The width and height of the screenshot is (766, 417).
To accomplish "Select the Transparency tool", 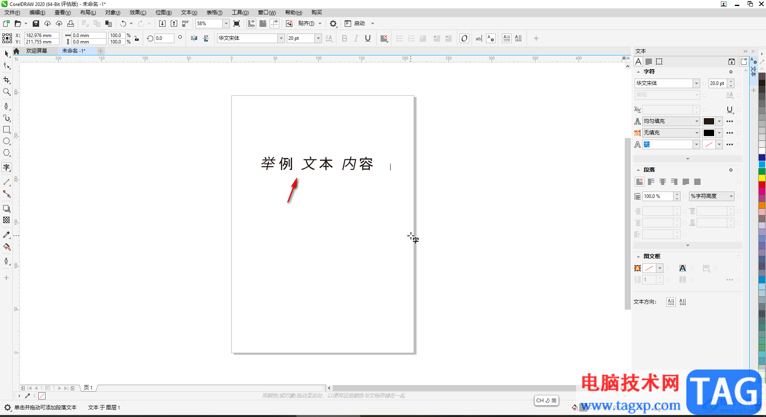I will 6,220.
